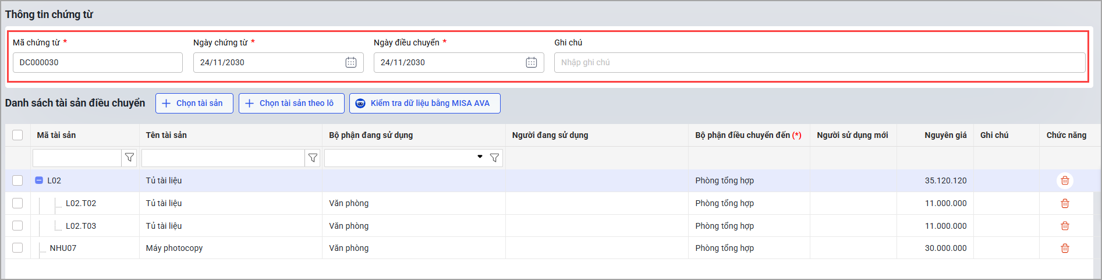
Task: Click filter icon for Bộ phận đang sử dụng
Action: (x=494, y=158)
